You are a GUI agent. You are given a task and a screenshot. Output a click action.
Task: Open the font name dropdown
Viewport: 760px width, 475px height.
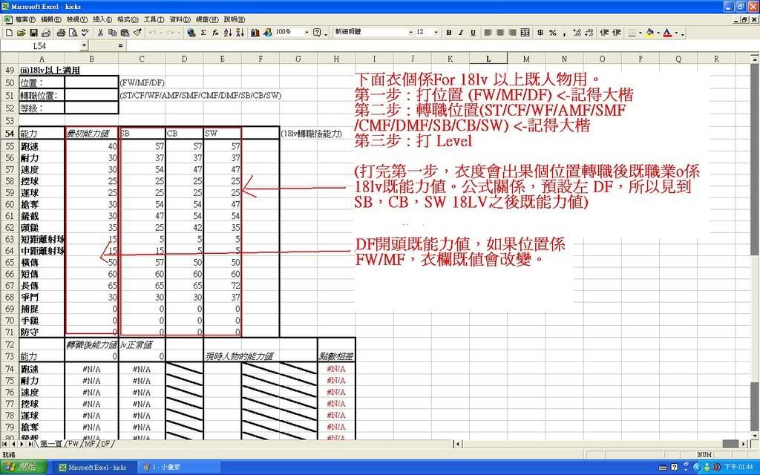pos(410,33)
